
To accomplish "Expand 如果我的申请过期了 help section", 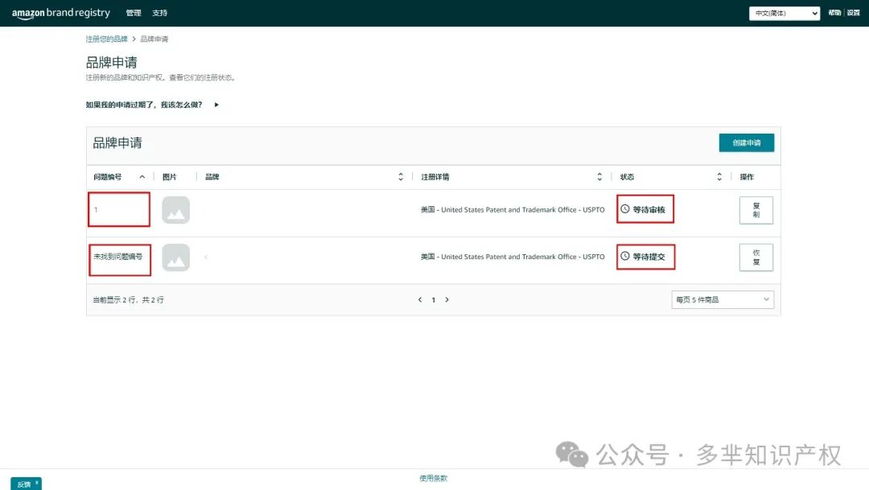I will tap(152, 105).
